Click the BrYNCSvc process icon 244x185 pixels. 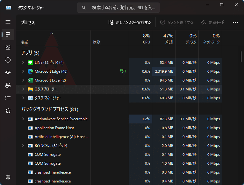[x=30, y=146]
